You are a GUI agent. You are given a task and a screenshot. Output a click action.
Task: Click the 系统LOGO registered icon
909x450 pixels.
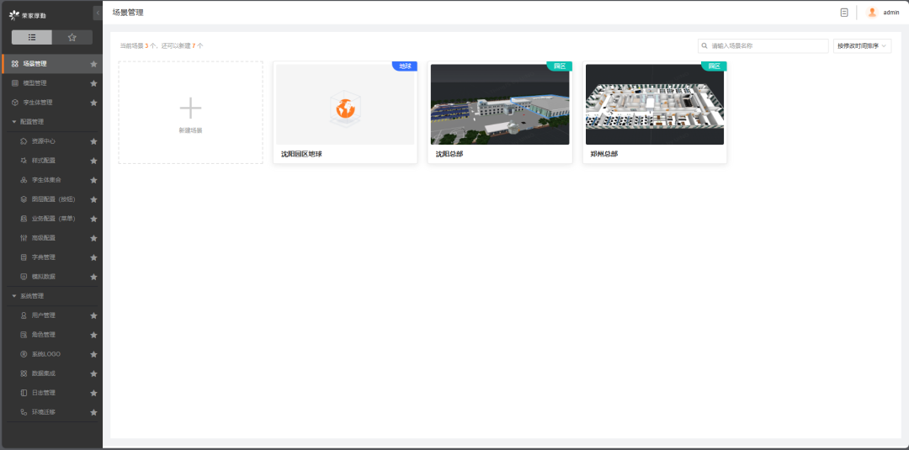click(x=24, y=354)
